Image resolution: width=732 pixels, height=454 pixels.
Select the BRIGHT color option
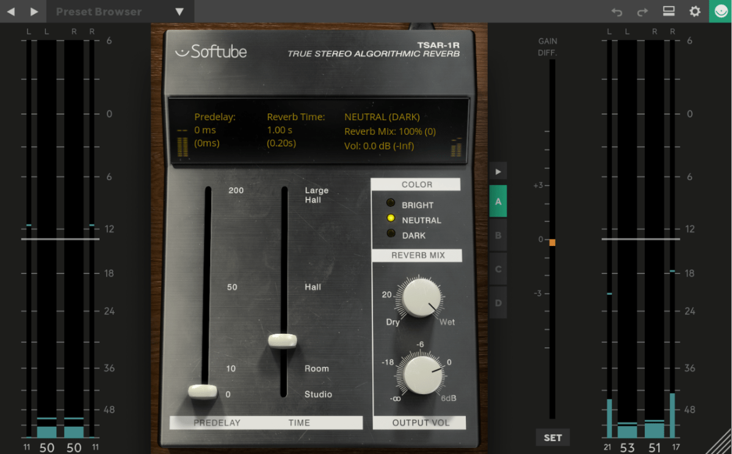pos(391,204)
